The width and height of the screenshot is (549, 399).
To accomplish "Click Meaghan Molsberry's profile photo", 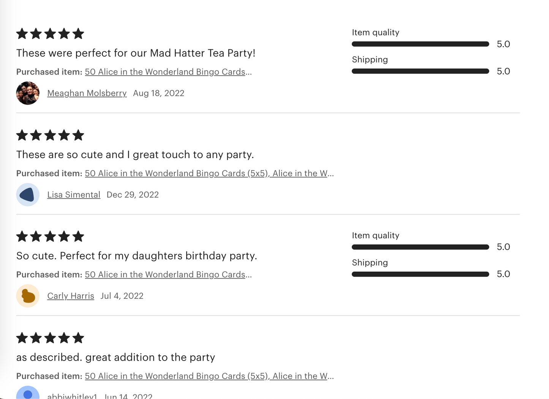I will [28, 93].
